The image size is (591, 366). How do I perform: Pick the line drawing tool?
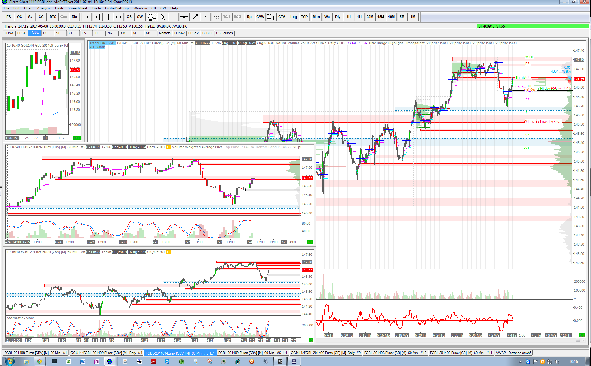[x=195, y=17]
